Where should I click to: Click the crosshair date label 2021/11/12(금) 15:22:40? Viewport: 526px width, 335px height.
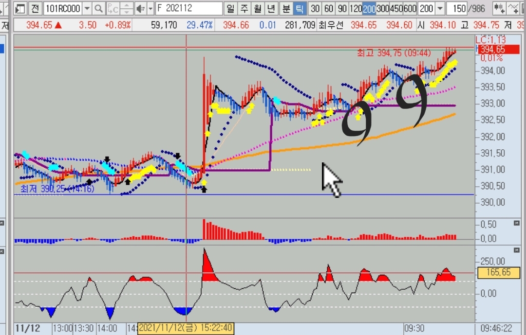point(186,328)
